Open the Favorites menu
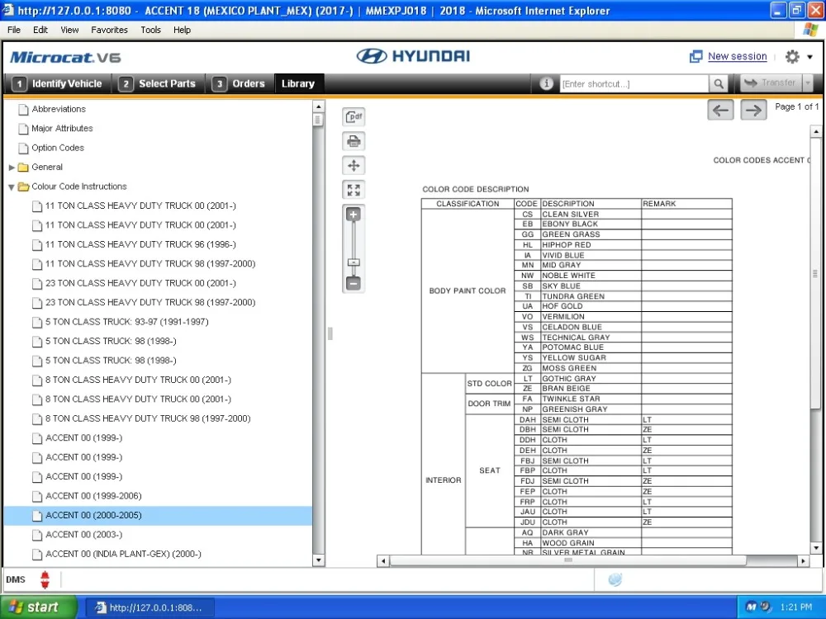 coord(109,30)
